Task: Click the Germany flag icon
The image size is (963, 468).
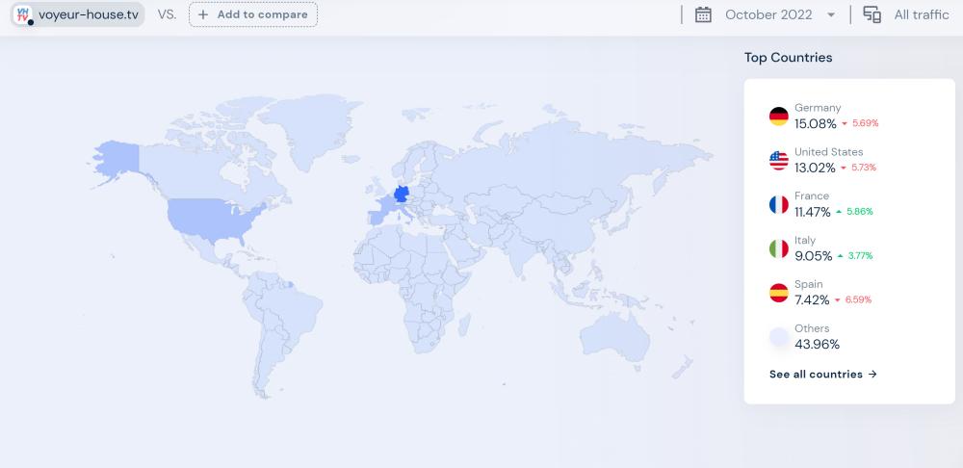Action: click(x=779, y=117)
